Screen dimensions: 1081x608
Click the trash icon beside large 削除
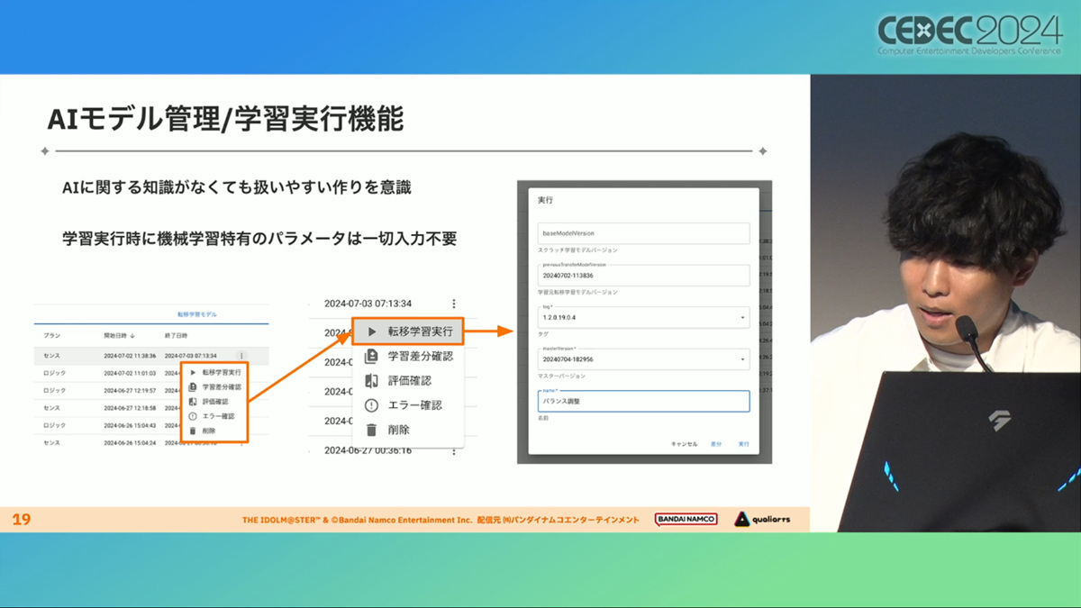371,431
